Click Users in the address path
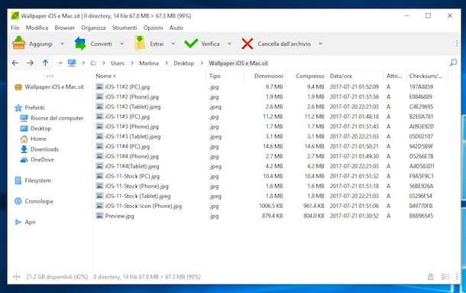Screen dimensions: 466x293 click(x=118, y=63)
